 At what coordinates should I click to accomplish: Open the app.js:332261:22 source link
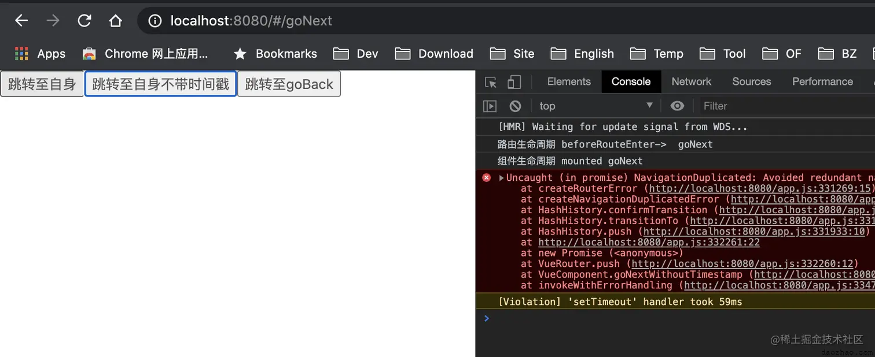(x=649, y=242)
